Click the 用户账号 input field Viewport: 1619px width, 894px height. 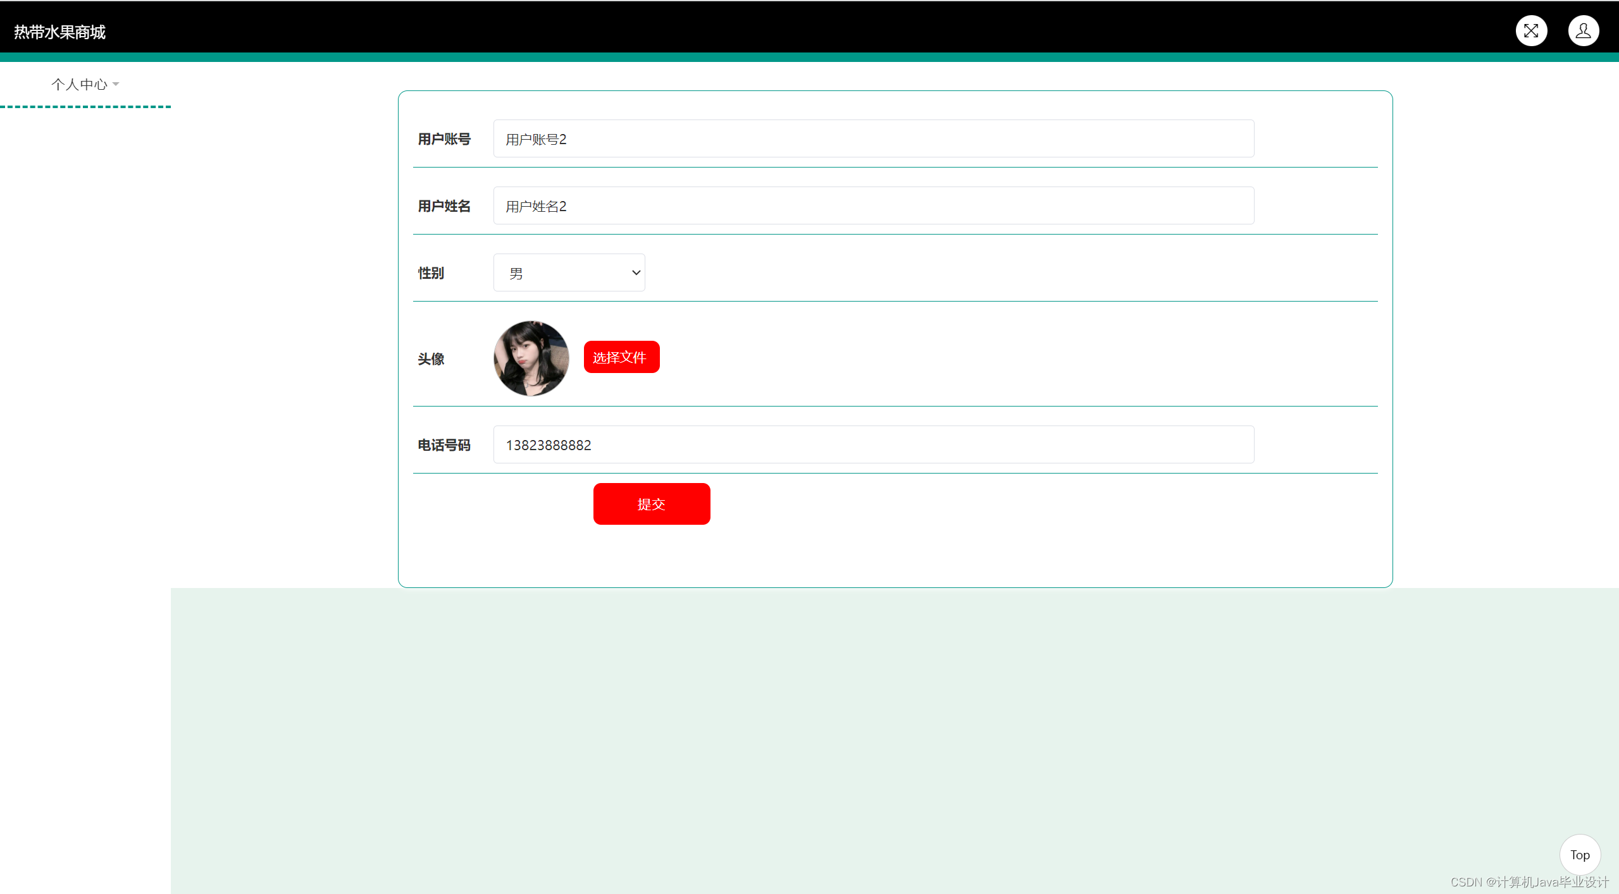pos(873,138)
